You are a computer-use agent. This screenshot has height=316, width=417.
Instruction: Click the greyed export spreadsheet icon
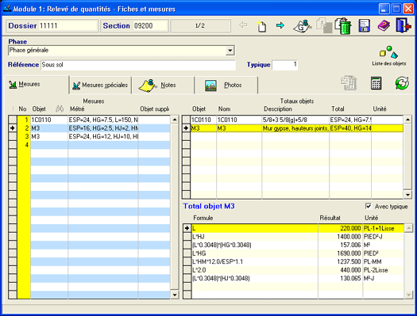point(349,83)
